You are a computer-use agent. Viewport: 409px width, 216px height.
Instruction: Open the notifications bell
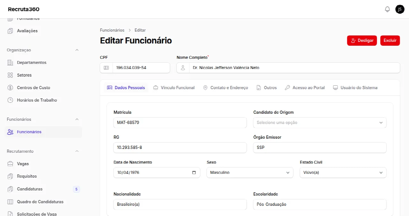click(x=387, y=9)
